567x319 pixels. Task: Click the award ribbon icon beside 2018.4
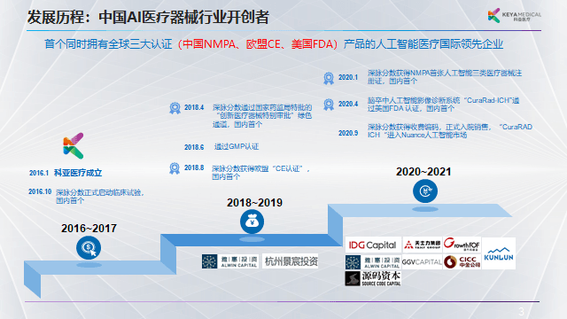175,108
